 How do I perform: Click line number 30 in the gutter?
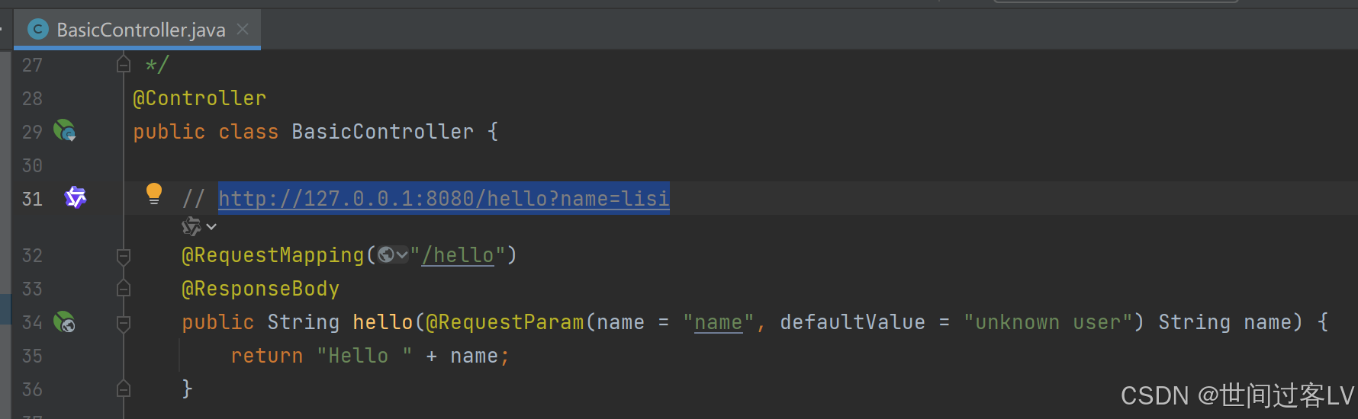pyautogui.click(x=32, y=165)
